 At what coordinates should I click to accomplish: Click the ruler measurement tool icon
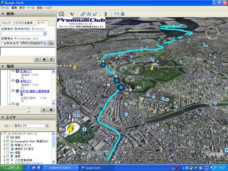coord(105,14)
